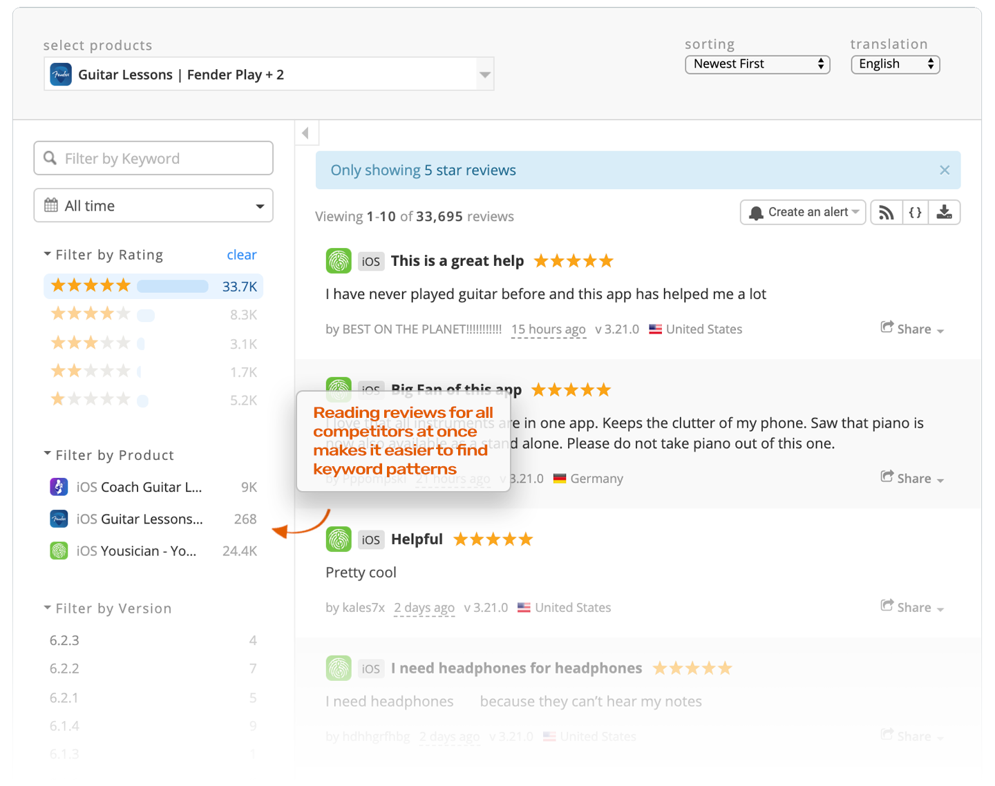Screen dimensions: 995x786
Task: Open the 'Helpful' review title
Action: 417,539
